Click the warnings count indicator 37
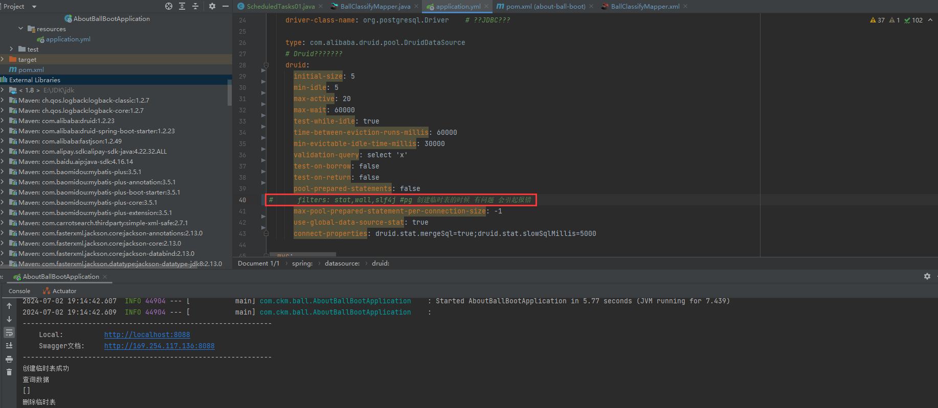 pyautogui.click(x=877, y=20)
